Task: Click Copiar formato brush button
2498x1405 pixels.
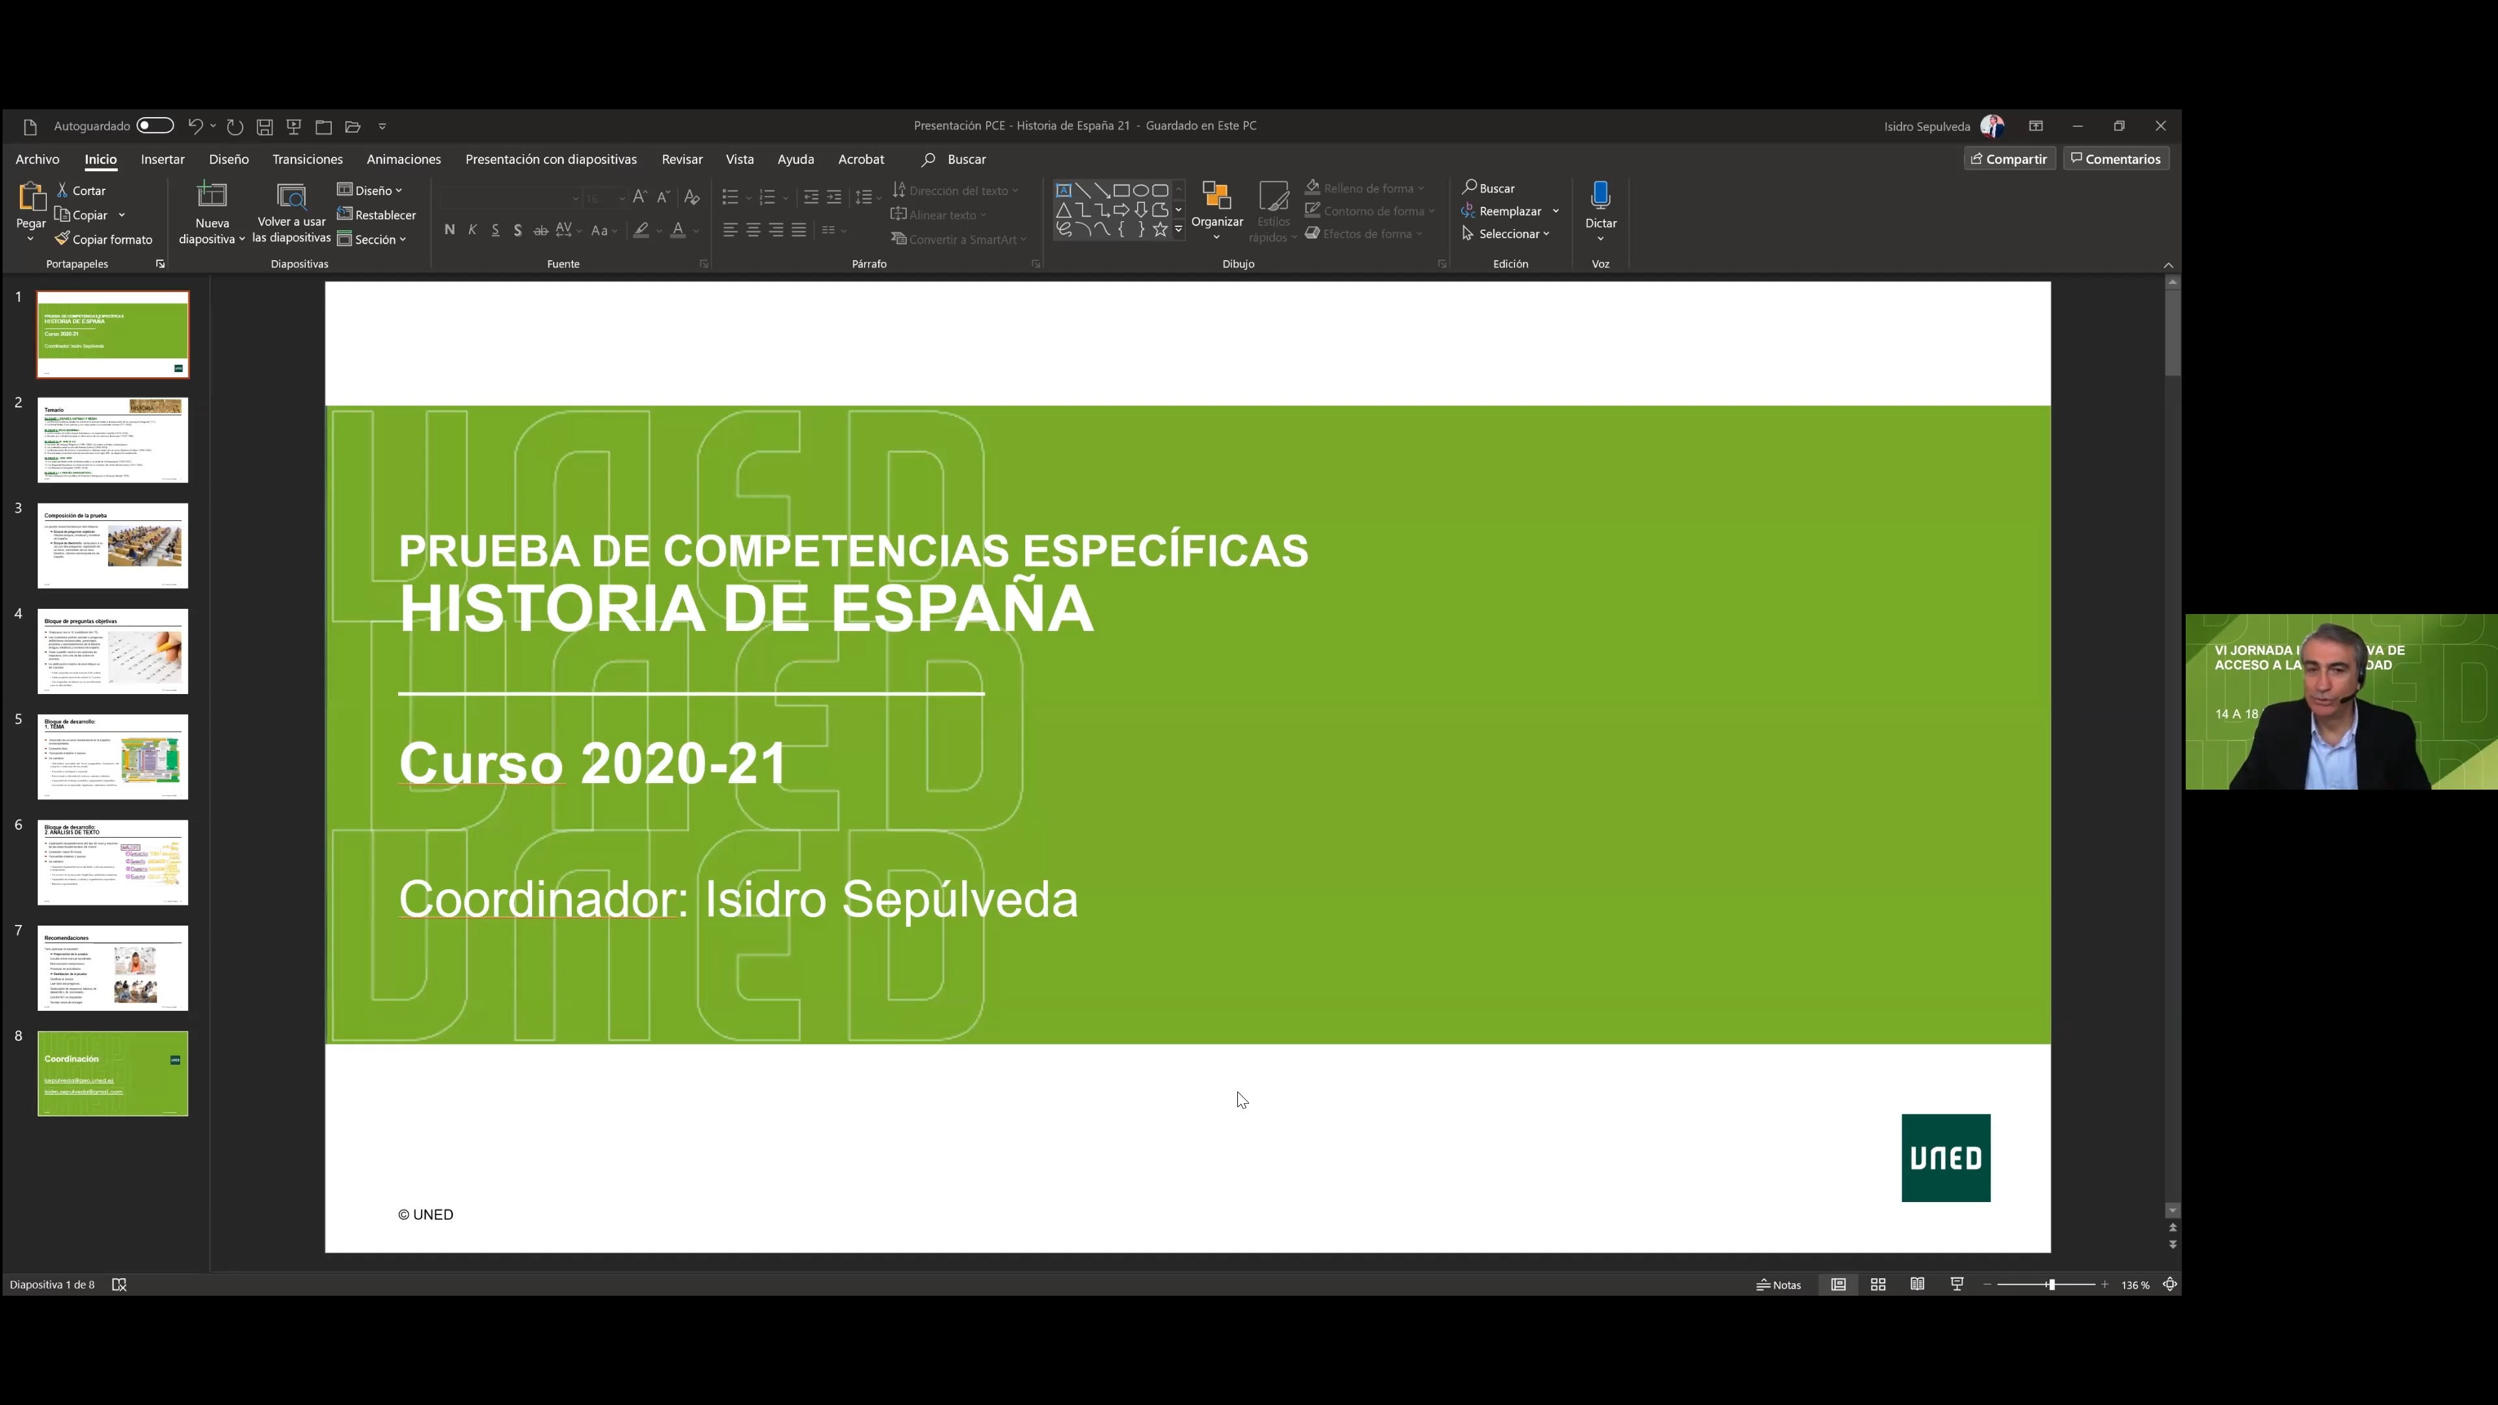Action: (104, 239)
